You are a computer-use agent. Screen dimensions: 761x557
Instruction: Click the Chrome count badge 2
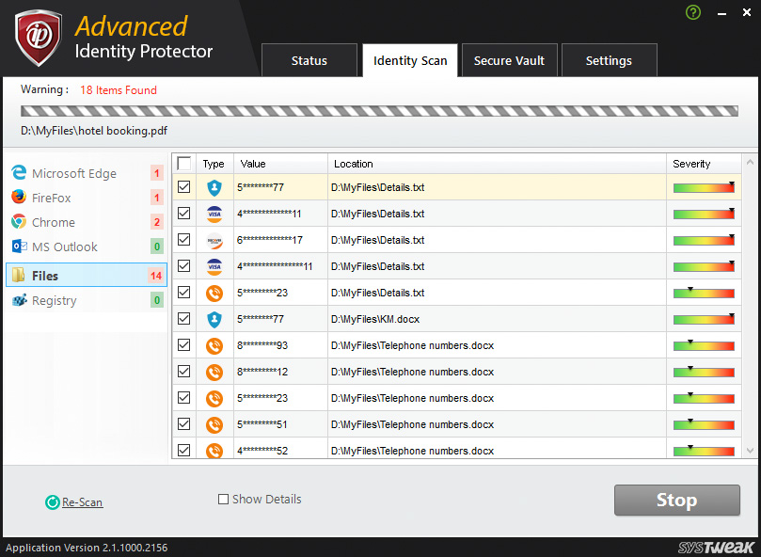(157, 222)
